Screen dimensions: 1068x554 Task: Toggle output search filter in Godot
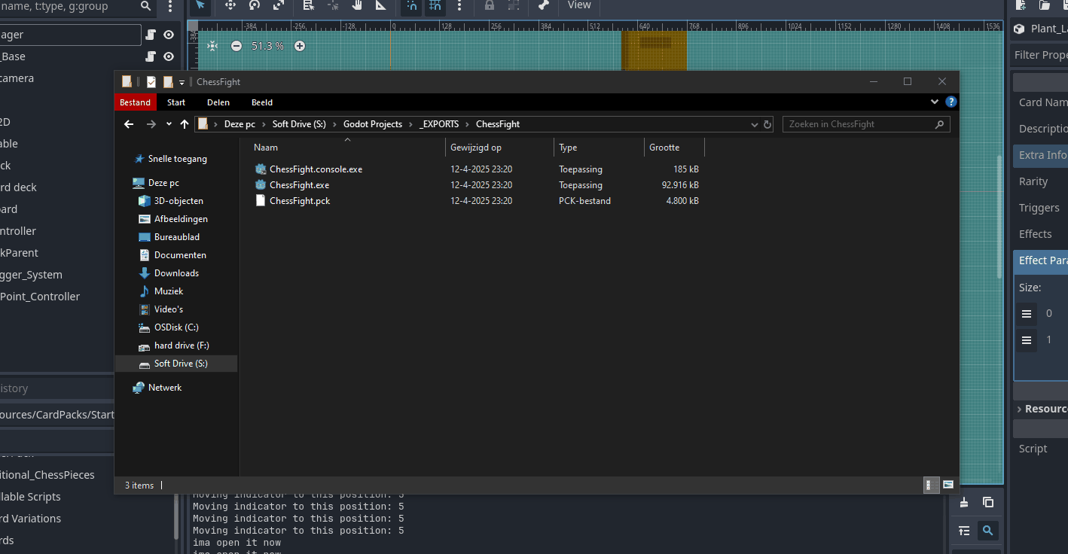[988, 531]
